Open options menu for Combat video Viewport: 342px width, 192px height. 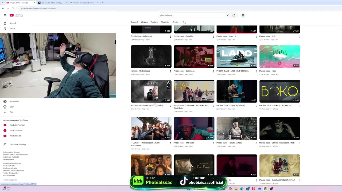[299, 143]
